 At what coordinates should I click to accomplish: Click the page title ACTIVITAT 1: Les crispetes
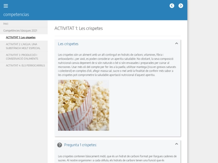pos(79,29)
